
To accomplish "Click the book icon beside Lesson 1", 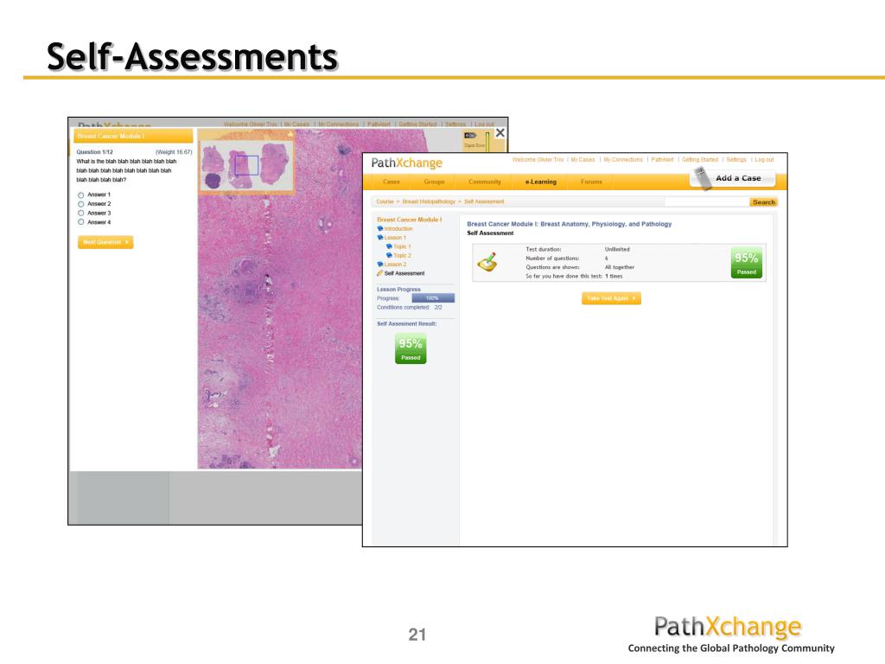I will (x=380, y=238).
